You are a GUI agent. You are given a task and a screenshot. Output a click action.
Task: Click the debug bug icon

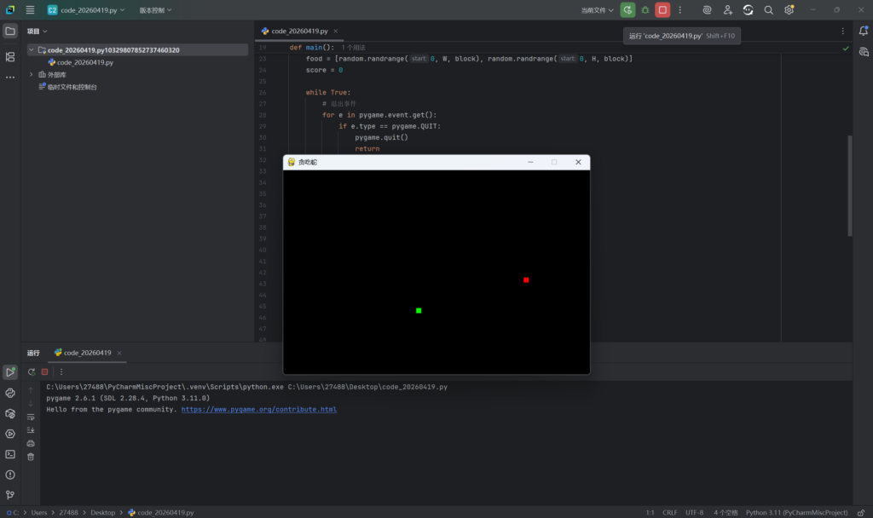point(645,10)
